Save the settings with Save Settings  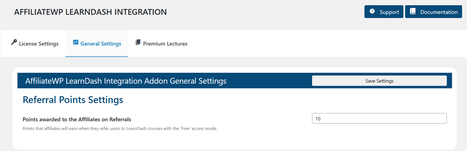[x=379, y=81]
